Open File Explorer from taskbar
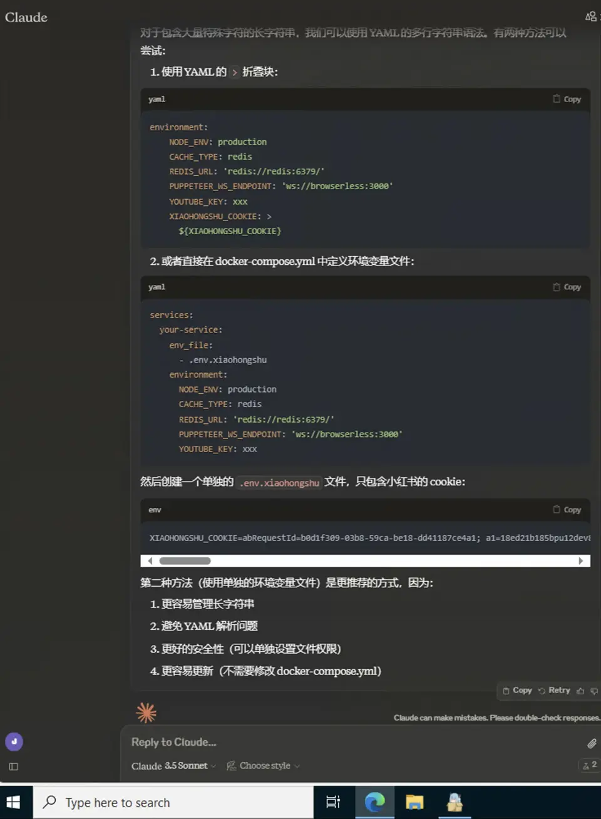Image resolution: width=601 pixels, height=819 pixels. 414,802
